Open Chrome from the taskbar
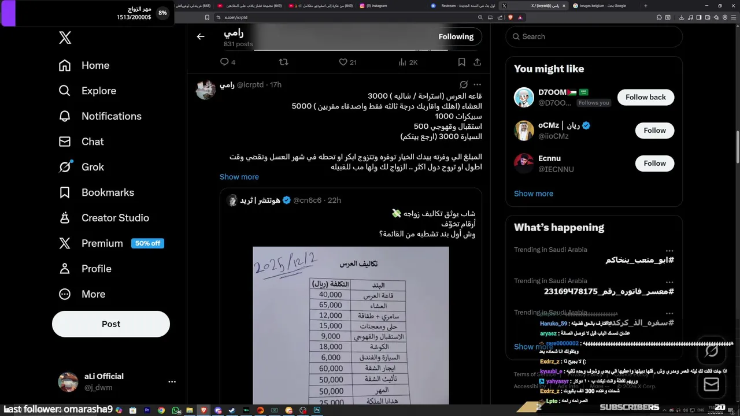The image size is (740, 416). tap(161, 410)
